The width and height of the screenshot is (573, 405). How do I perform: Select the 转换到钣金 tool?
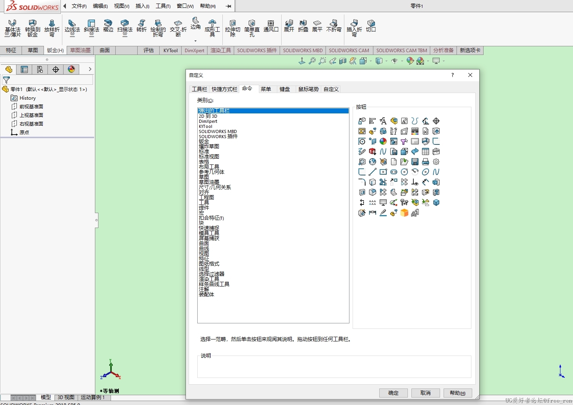pos(33,29)
